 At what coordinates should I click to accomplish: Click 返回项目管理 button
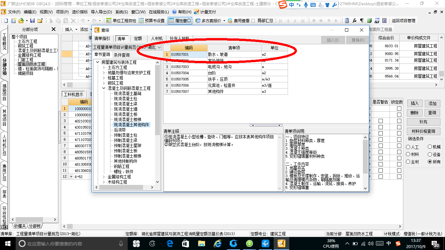click(403, 21)
